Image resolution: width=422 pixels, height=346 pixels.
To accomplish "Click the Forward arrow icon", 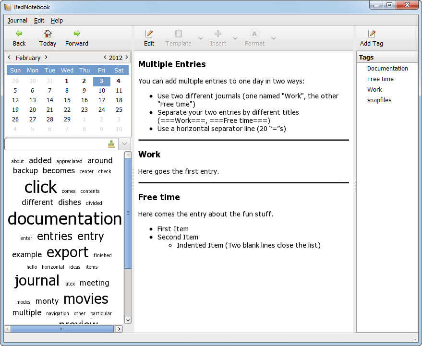I will coord(77,34).
